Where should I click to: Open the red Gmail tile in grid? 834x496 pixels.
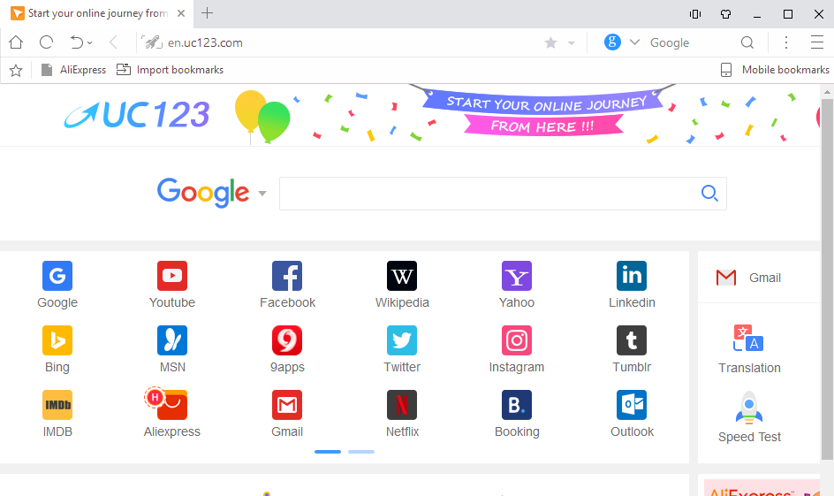point(287,414)
